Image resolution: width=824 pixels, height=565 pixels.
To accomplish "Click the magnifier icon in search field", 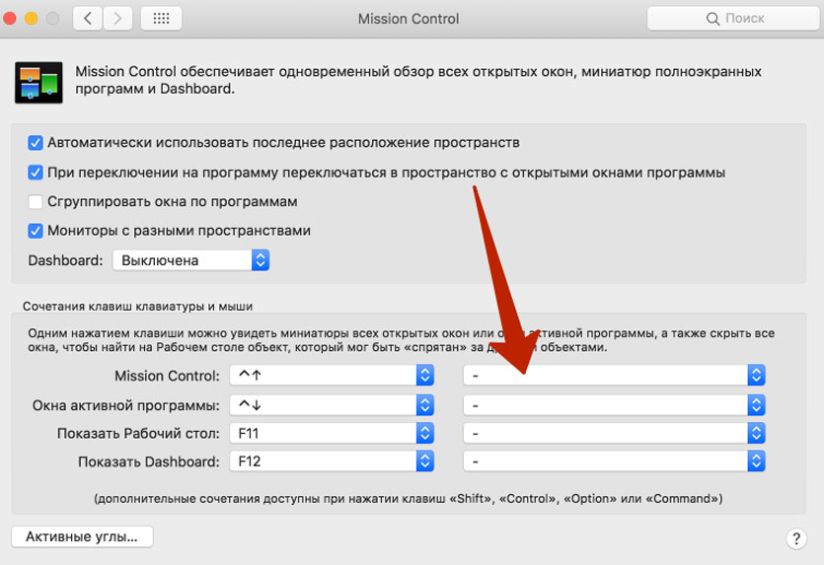I will click(x=712, y=19).
